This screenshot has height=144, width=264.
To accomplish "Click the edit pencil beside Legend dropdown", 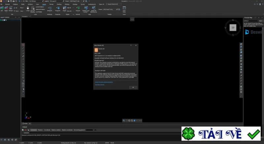I will tap(63, 1).
